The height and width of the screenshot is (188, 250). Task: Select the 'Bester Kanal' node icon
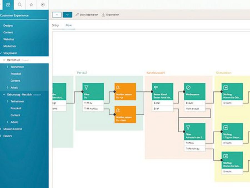[x=156, y=87]
